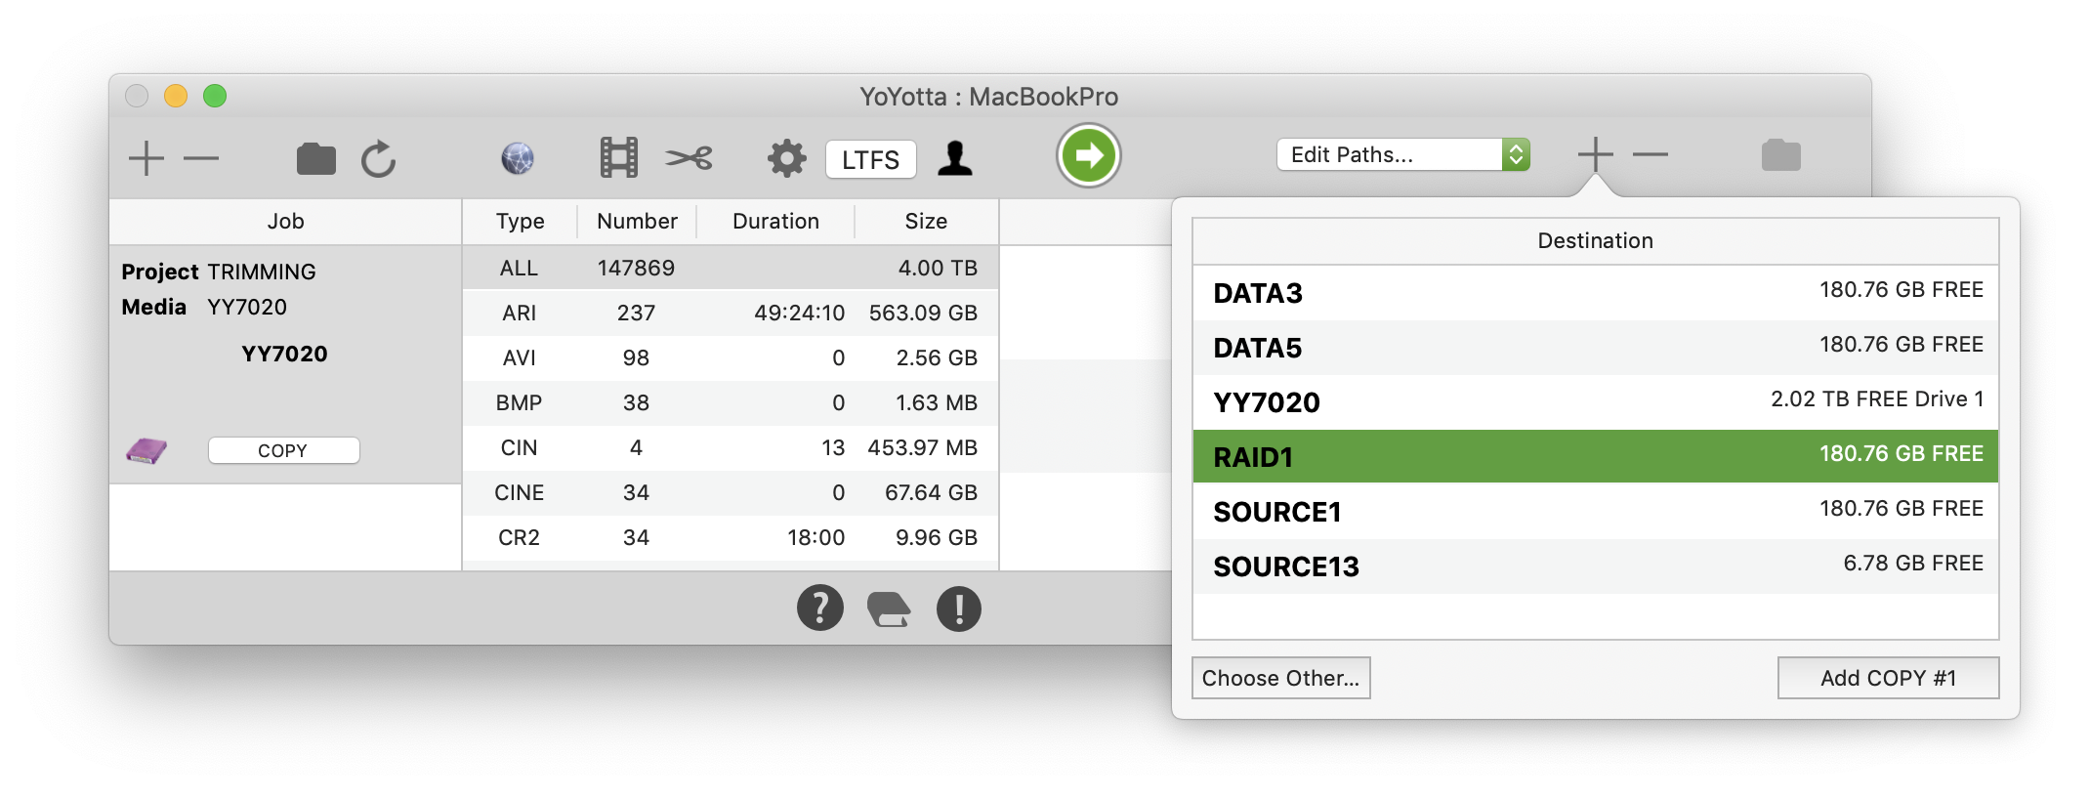2090x797 pixels.
Task: Click the refresh arrow icon
Action: [379, 158]
